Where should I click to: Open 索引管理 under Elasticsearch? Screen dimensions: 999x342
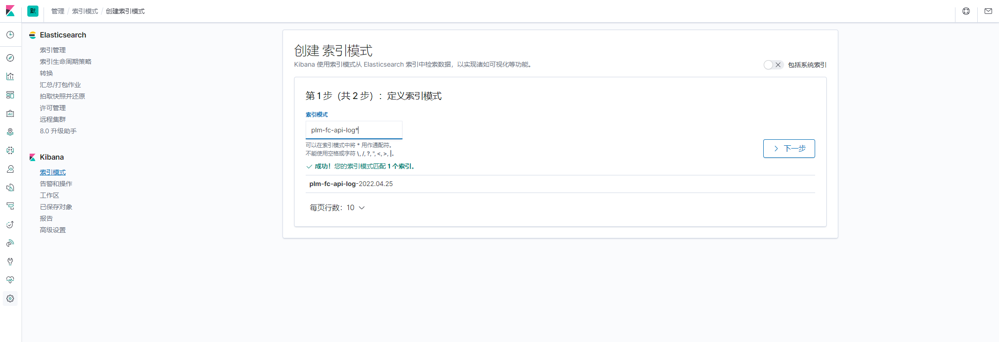(53, 50)
